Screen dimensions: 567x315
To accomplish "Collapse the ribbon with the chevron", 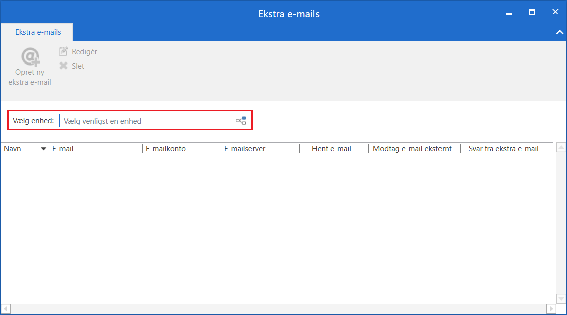I will pyautogui.click(x=559, y=32).
